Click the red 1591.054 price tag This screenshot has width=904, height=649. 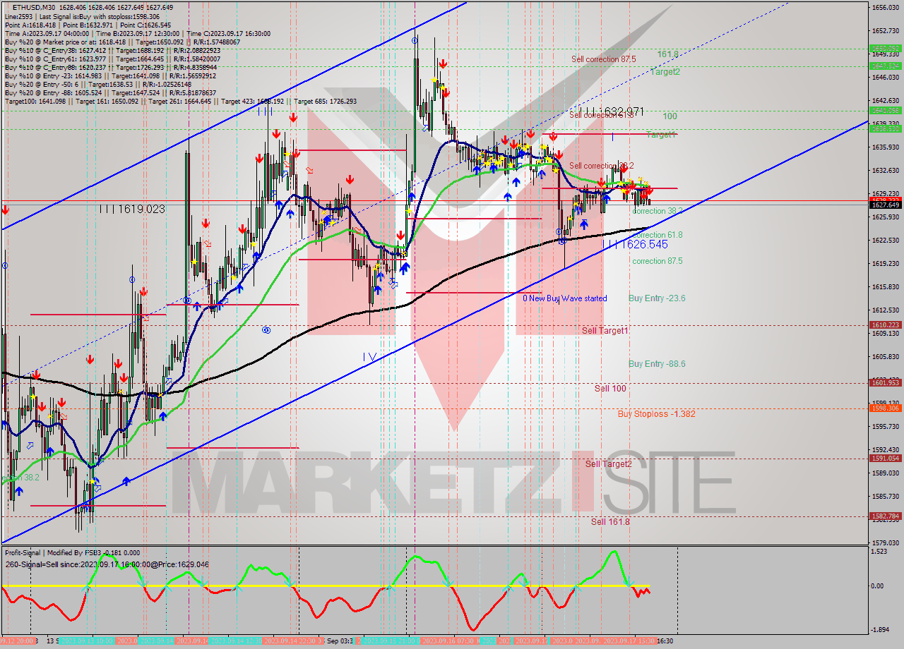885,458
